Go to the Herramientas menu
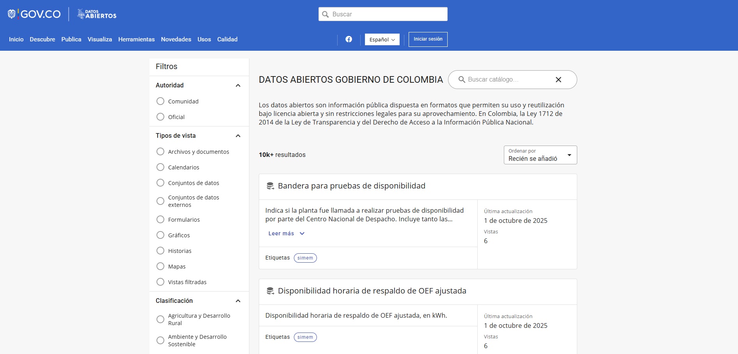738x354 pixels. (x=136, y=39)
